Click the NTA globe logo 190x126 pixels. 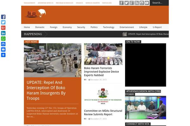point(35,13)
